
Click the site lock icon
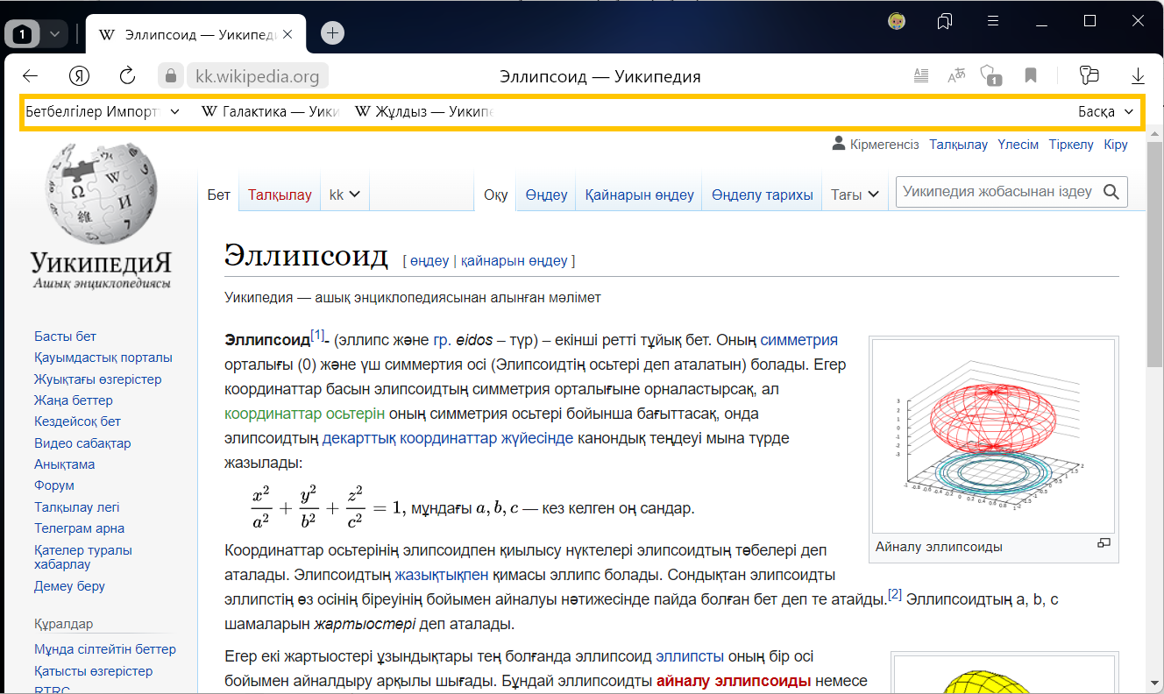[x=171, y=75]
